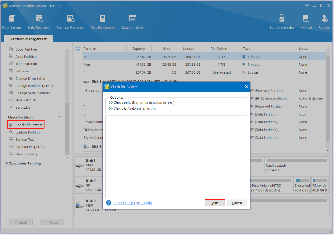Click the Unallocated 267.4 GB block
This screenshot has width=334, height=235.
296,165
